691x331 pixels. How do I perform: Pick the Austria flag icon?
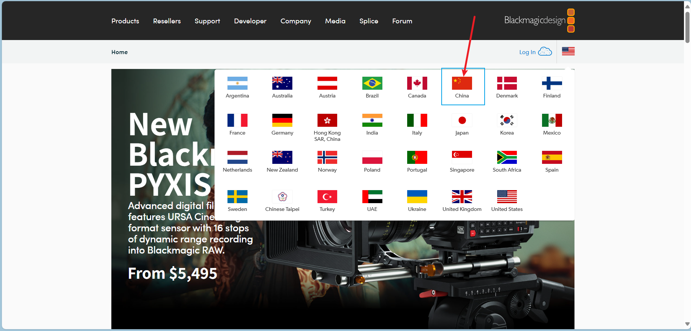(327, 83)
